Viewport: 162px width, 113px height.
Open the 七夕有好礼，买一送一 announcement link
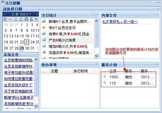coord(120,22)
